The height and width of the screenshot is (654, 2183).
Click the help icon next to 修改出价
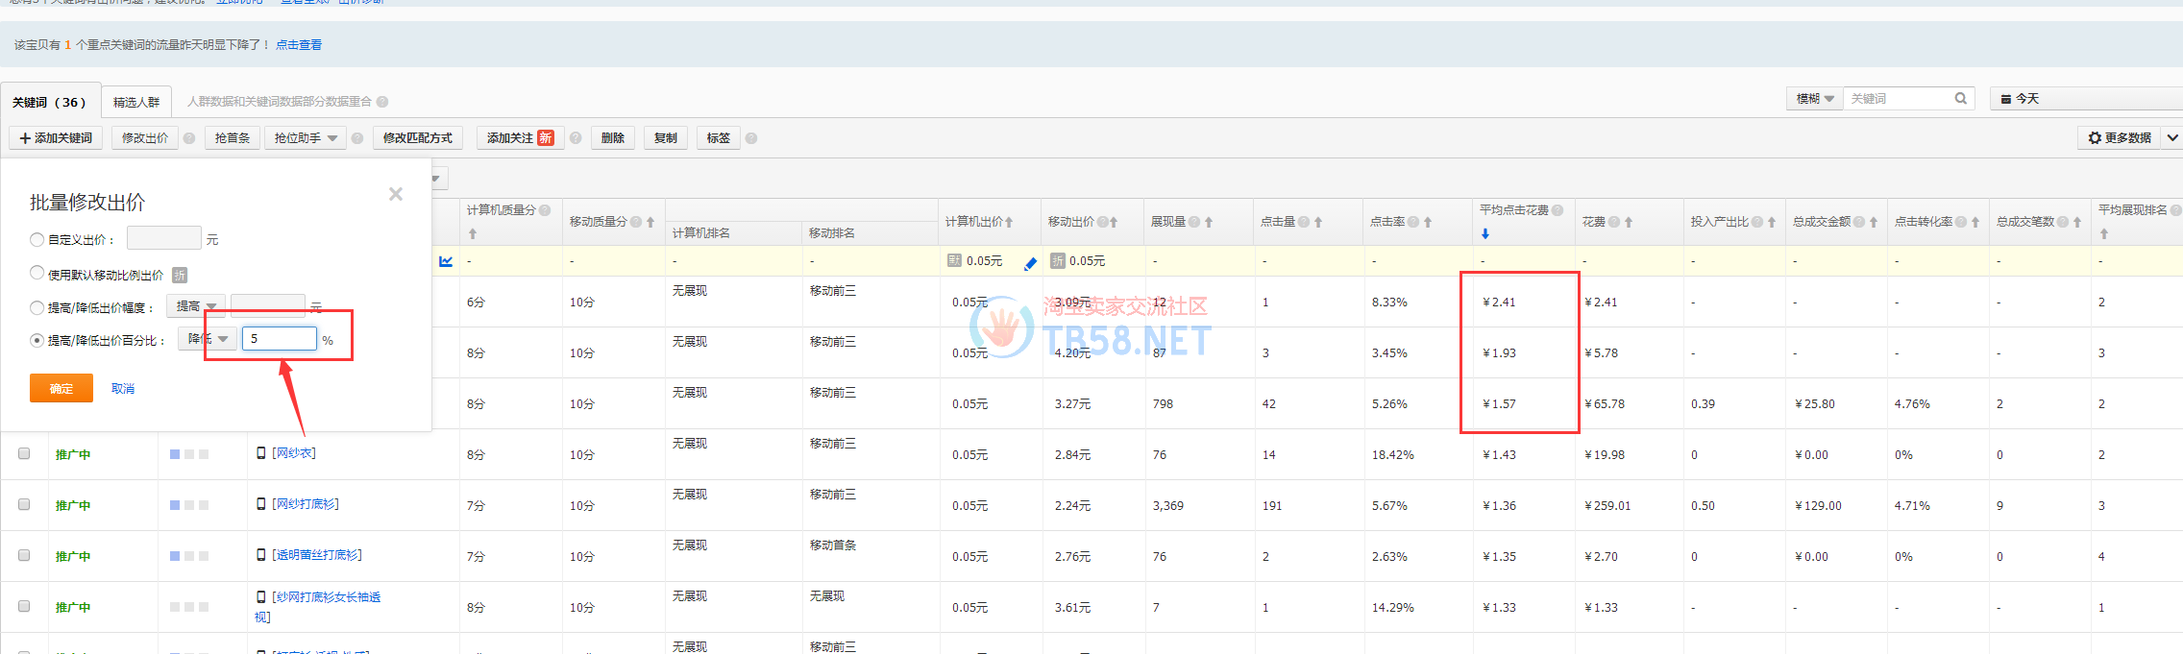(189, 138)
